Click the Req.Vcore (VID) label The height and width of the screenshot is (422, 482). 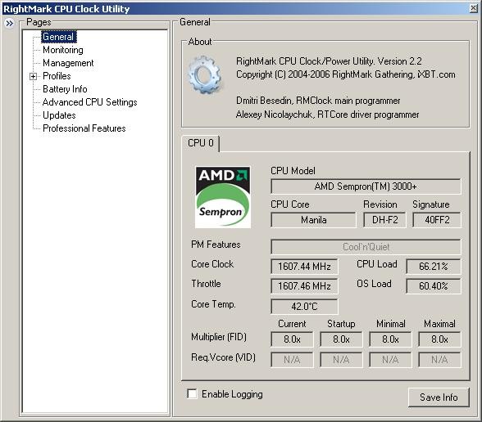(223, 357)
